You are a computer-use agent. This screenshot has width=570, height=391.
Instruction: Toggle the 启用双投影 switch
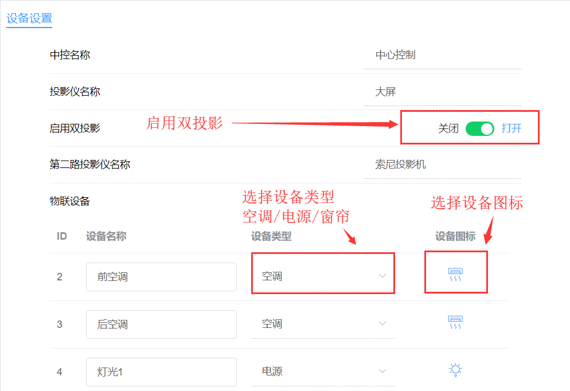click(x=479, y=128)
